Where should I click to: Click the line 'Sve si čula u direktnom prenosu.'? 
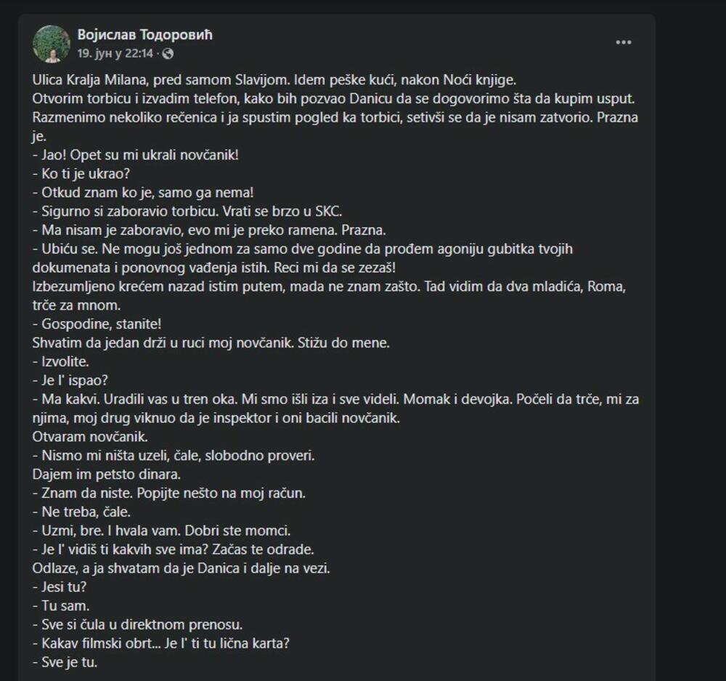[x=137, y=625]
